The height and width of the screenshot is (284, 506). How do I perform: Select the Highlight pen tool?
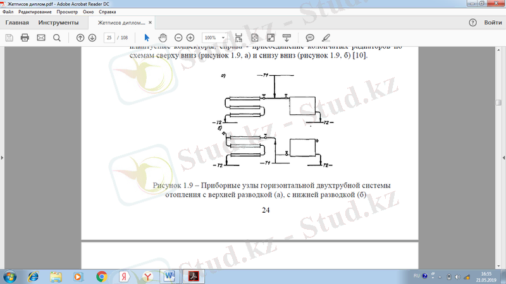pyautogui.click(x=326, y=38)
